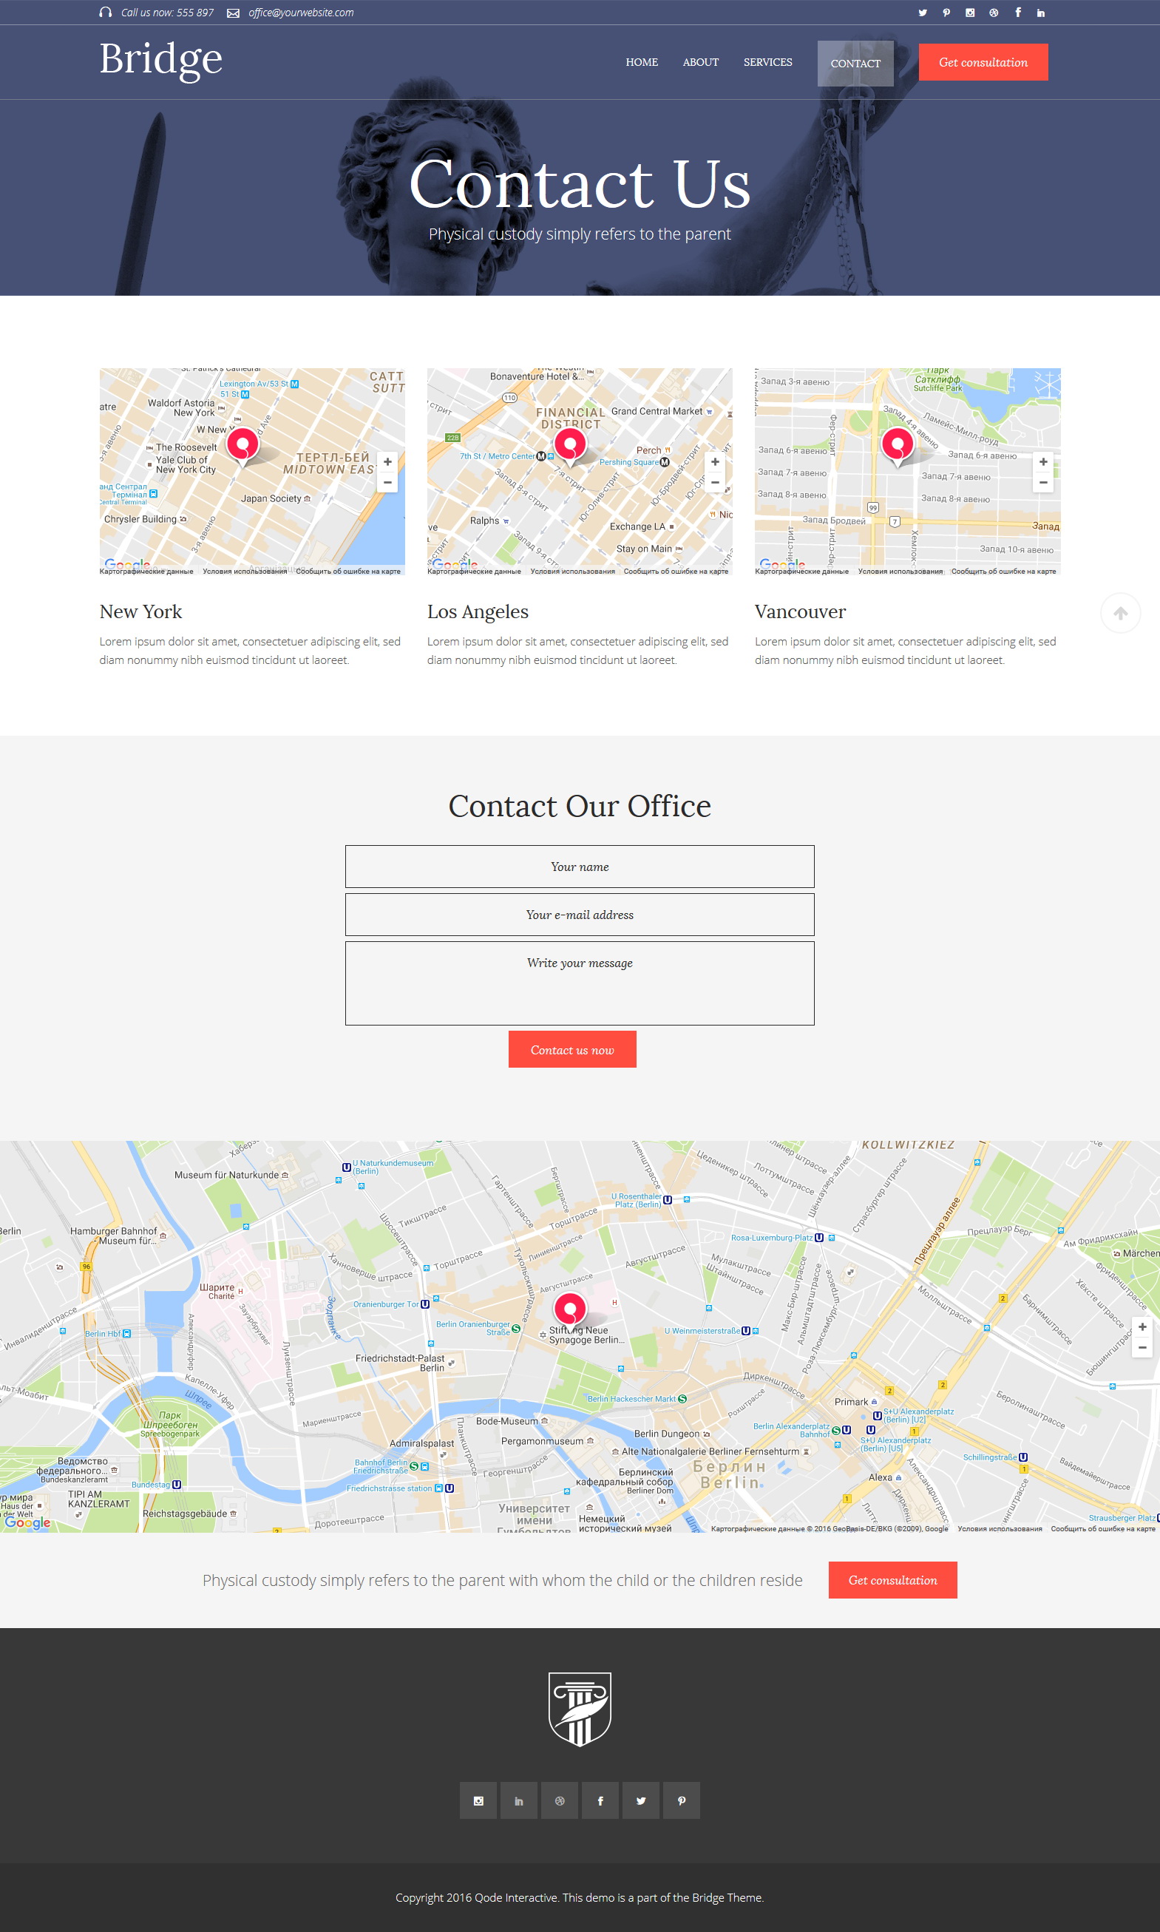Click the footer LinkedIn icon
The image size is (1160, 1932).
point(519,1800)
